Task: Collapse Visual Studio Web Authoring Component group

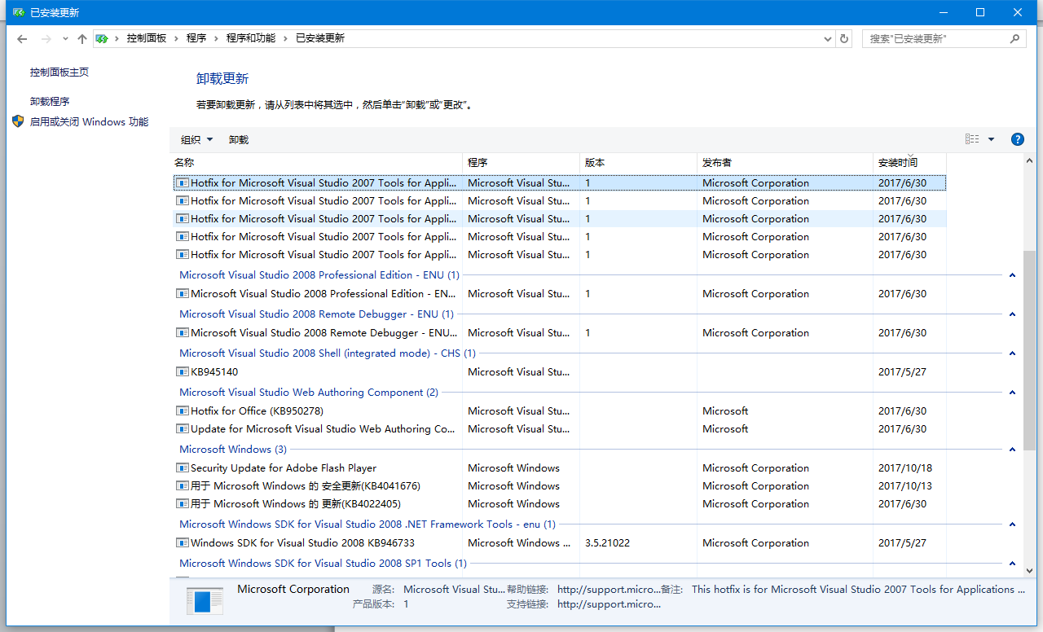Action: [1012, 393]
